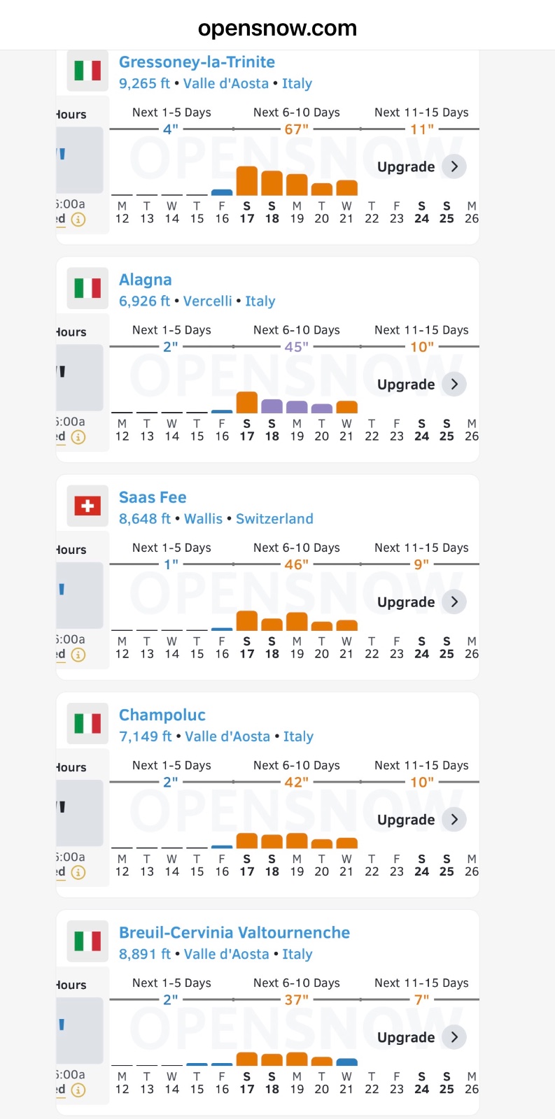Screen dimensions: 555x1119
Task: Click the Italian flag icon beside Gressoney-la-Trinite
Action: pos(87,70)
